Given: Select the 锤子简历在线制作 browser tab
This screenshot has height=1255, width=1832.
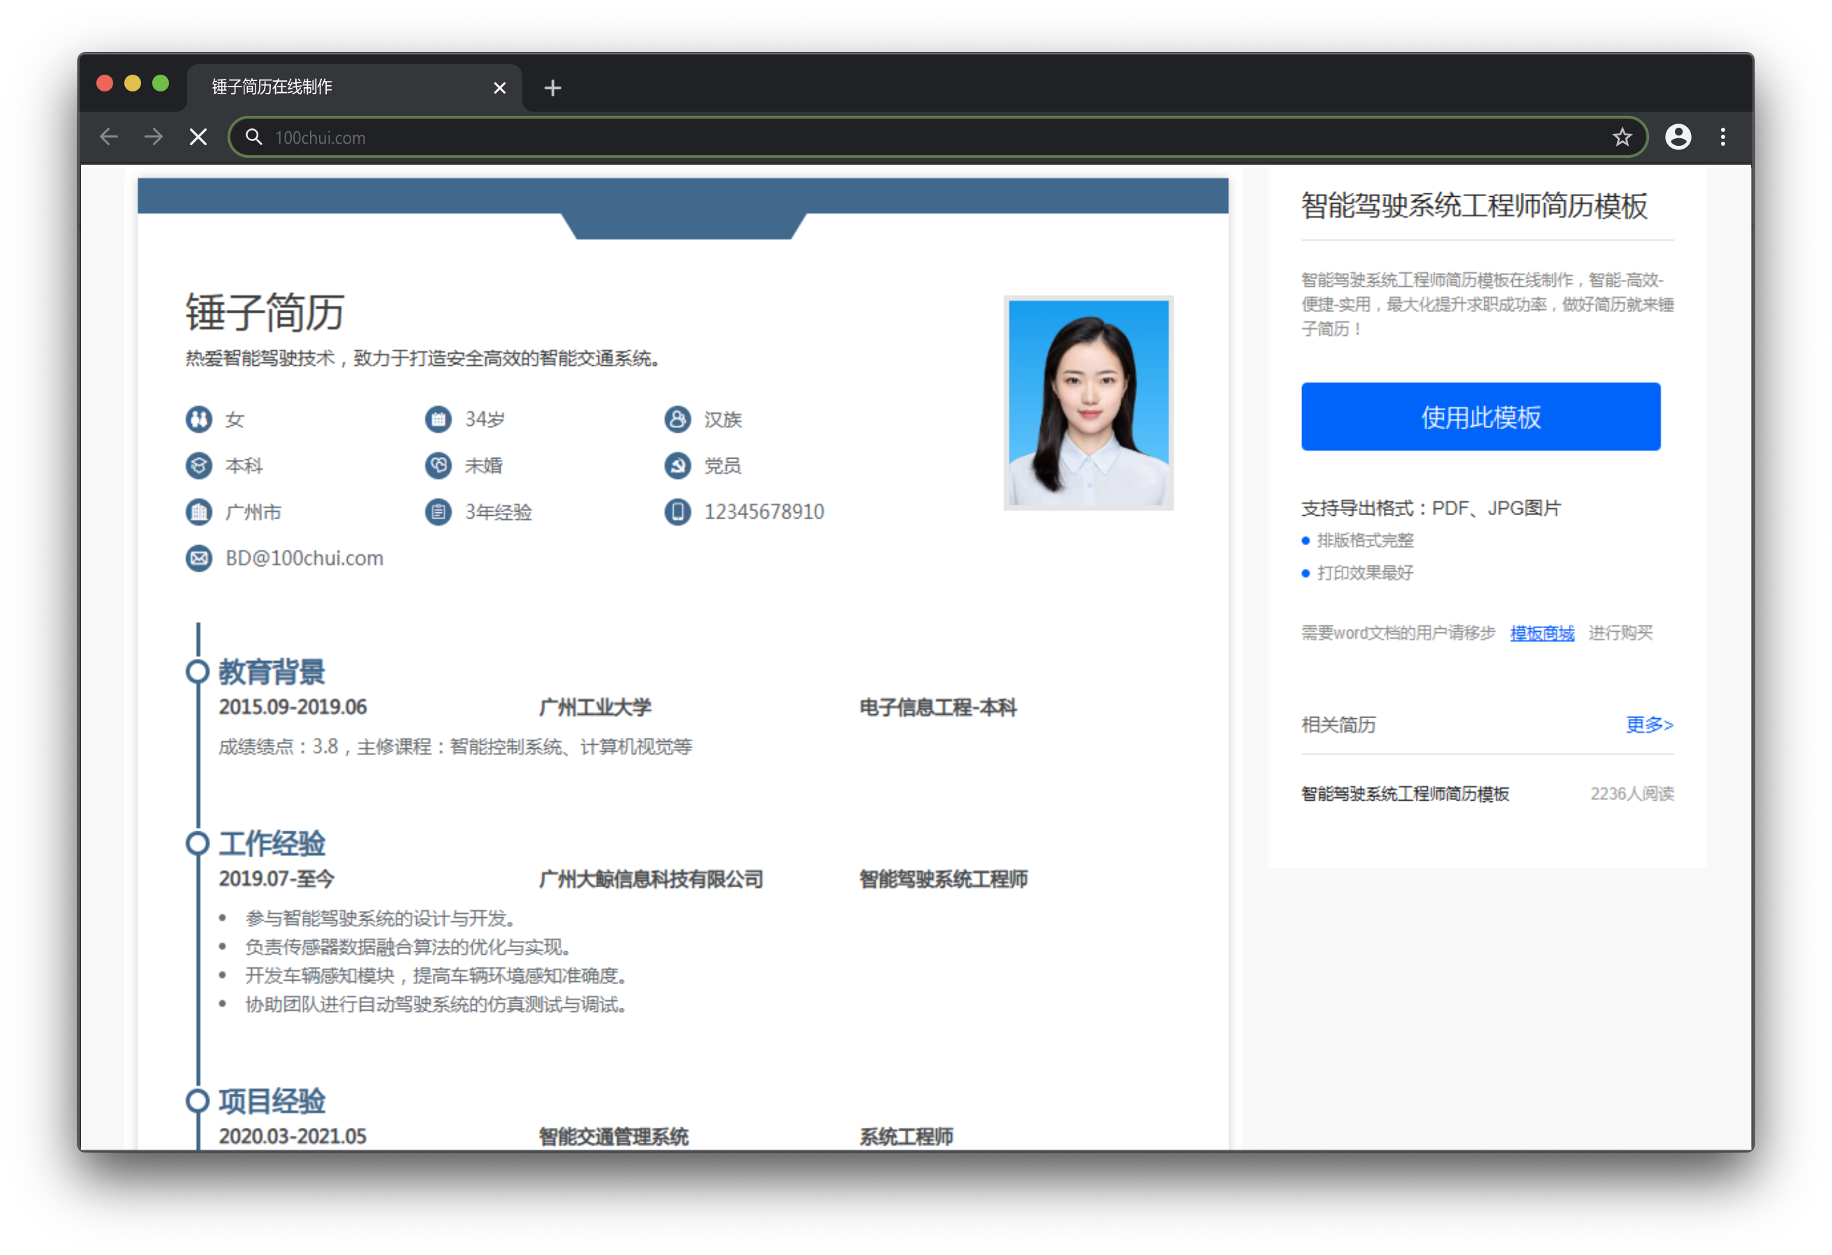Looking at the screenshot, I should (355, 87).
